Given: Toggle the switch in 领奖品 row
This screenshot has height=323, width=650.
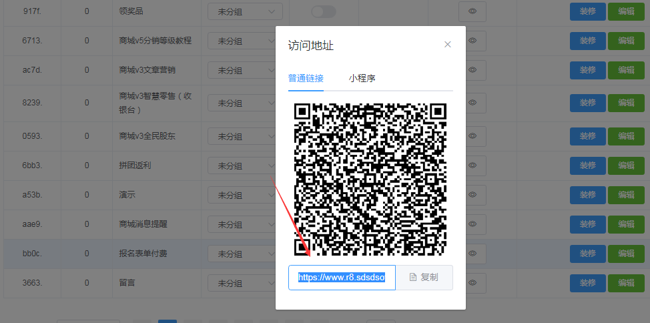Looking at the screenshot, I should point(324,11).
